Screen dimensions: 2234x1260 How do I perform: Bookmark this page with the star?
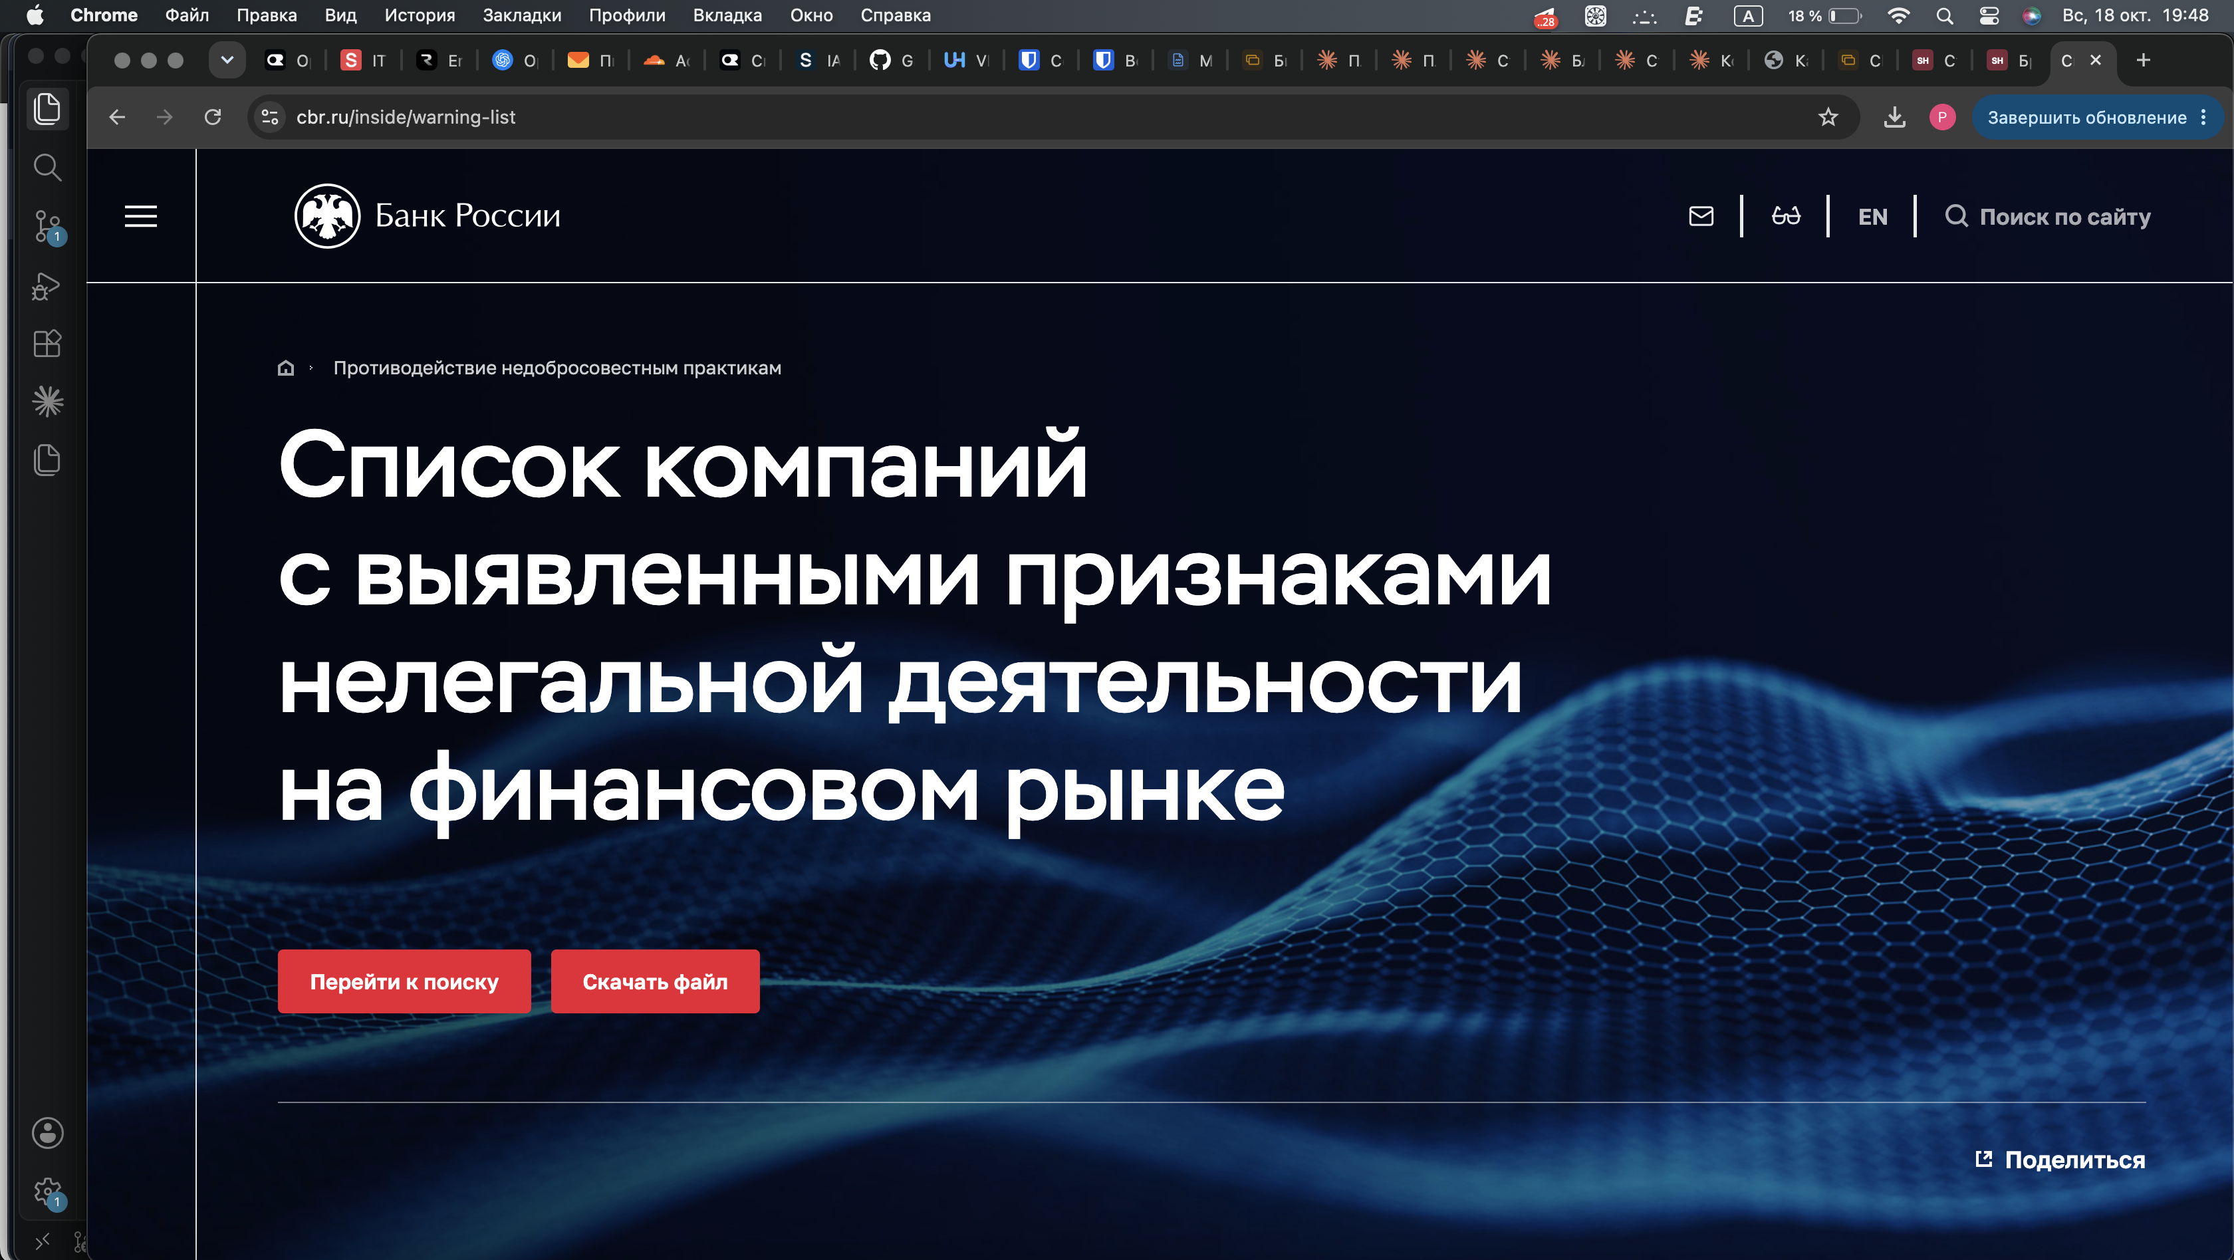[1828, 117]
